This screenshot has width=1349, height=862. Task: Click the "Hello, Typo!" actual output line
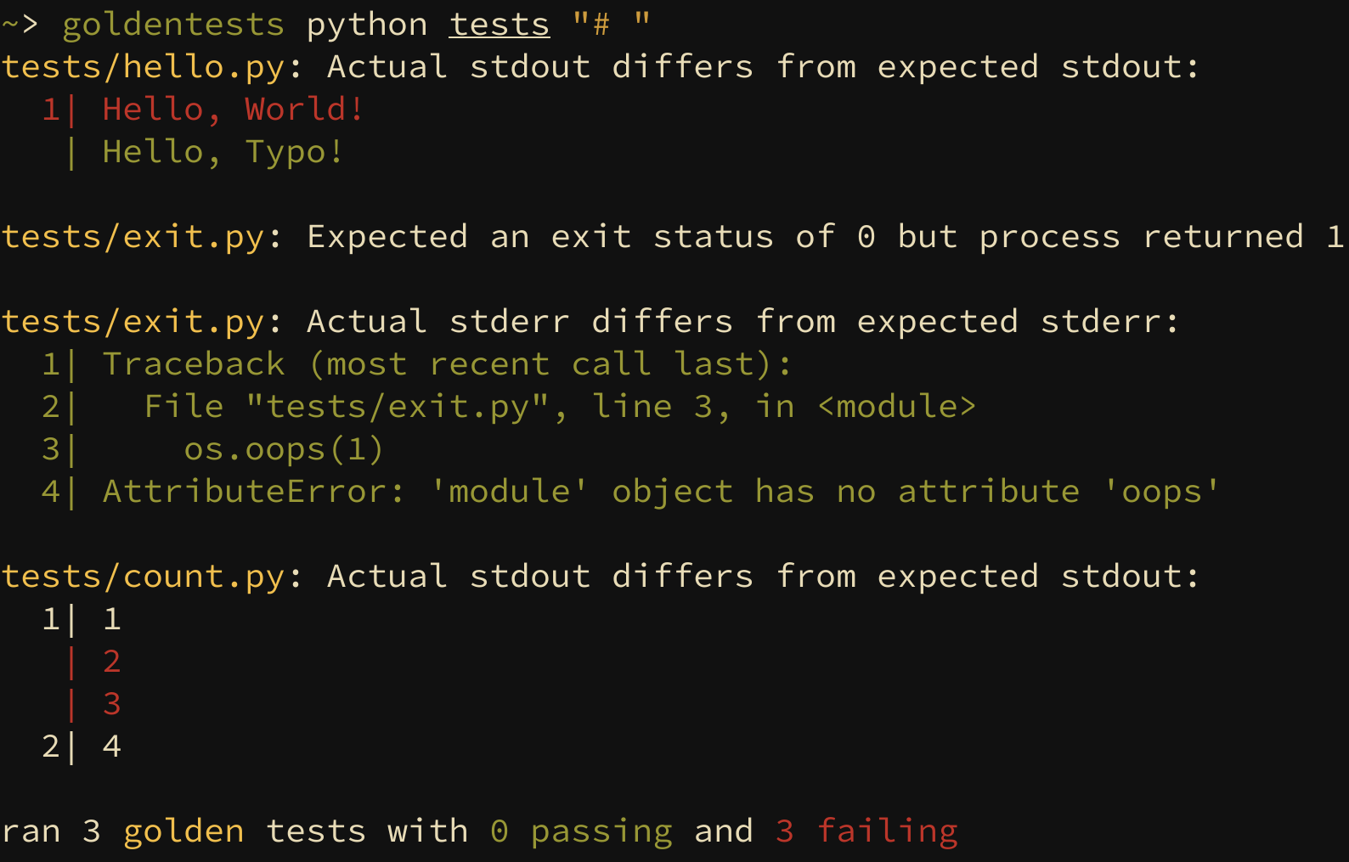tap(223, 152)
